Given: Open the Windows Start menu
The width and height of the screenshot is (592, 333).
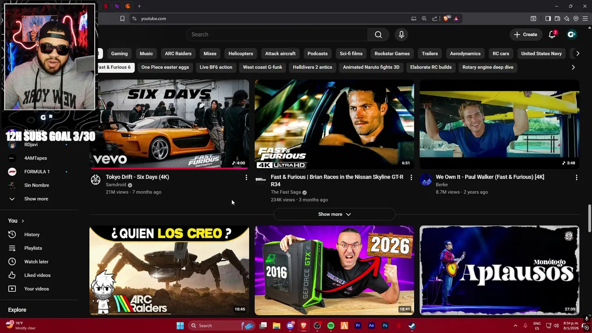Looking at the screenshot, I should tap(180, 326).
